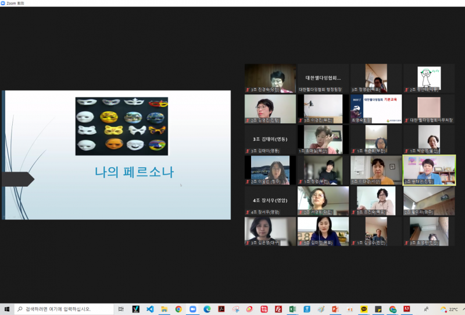465x315 pixels.
Task: Click the slide title 나의 페르소나
Action: click(x=134, y=172)
